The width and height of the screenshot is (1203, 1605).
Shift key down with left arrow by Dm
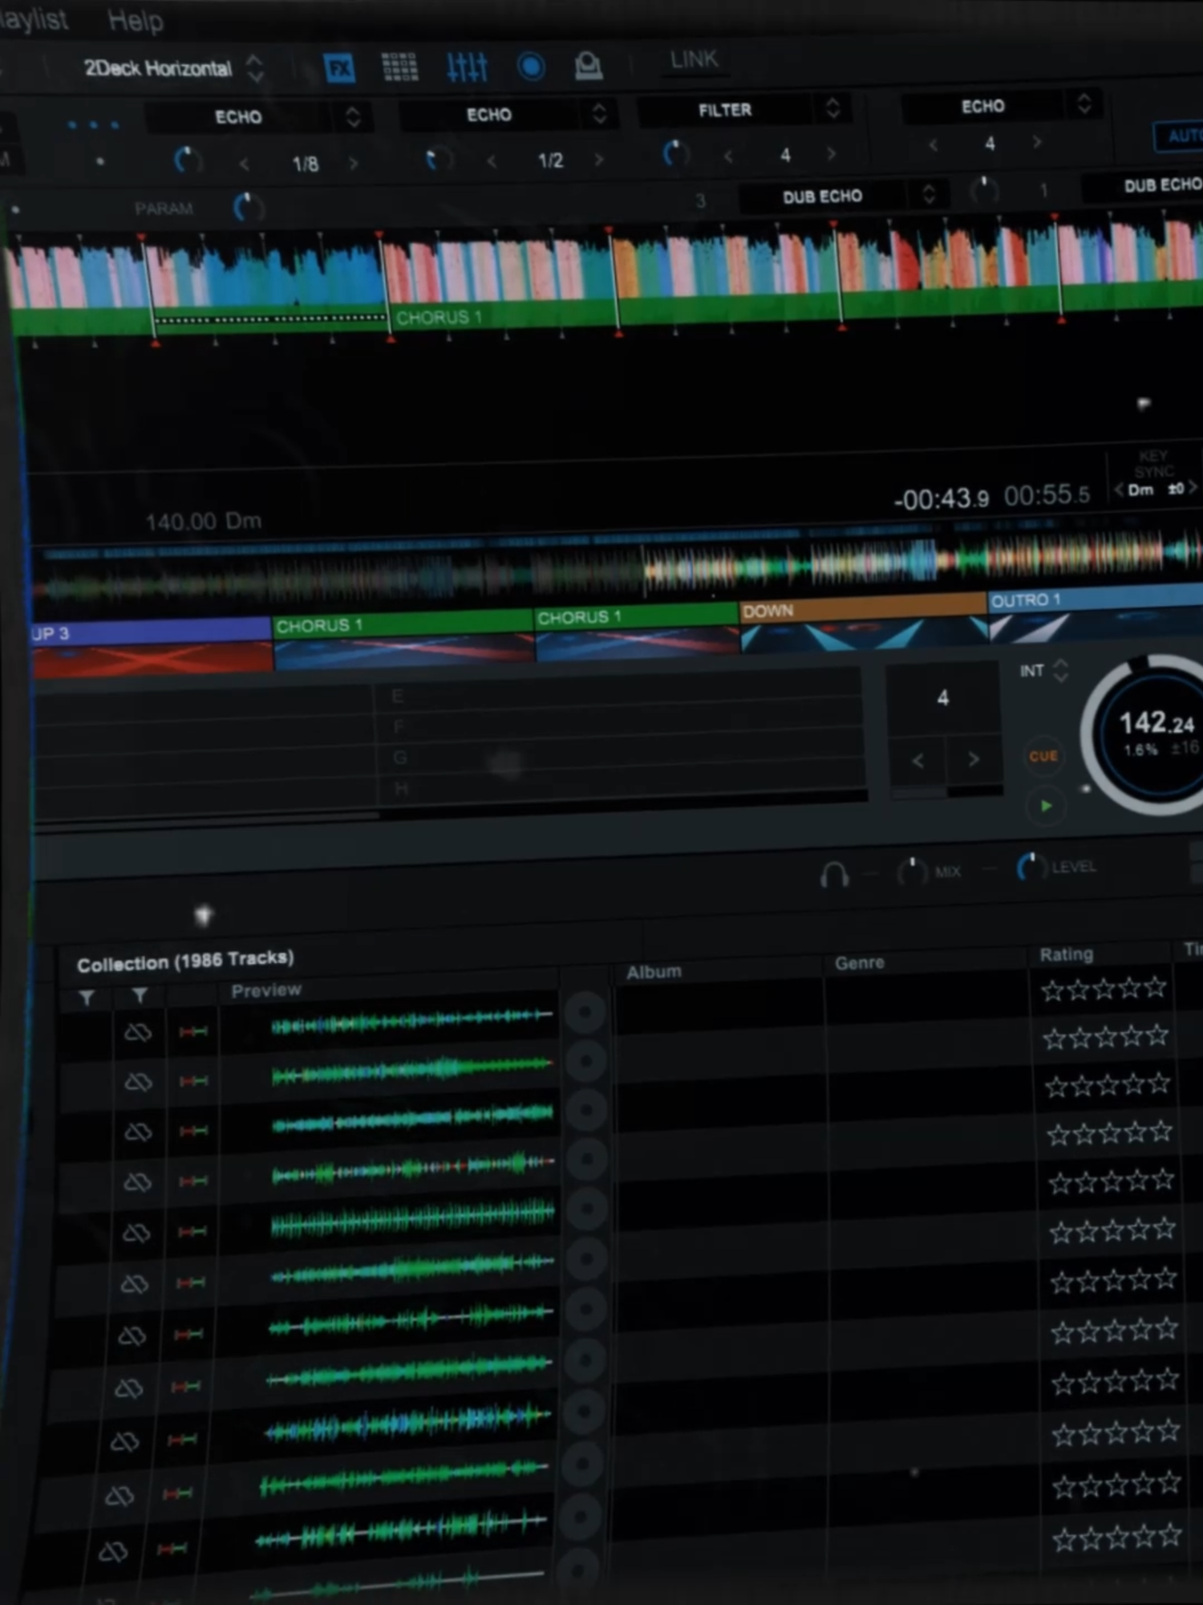[1119, 490]
